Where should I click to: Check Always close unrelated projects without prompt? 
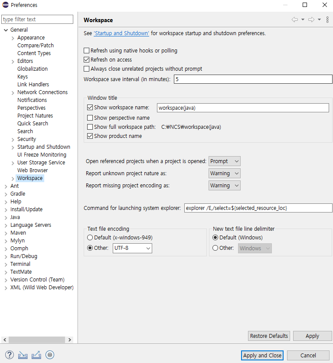[x=87, y=69]
